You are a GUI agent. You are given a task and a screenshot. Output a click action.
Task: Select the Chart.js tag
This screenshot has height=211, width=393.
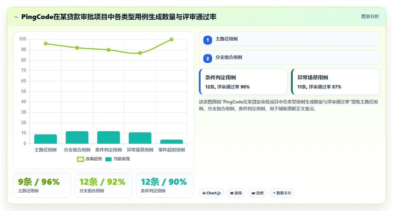211,193
